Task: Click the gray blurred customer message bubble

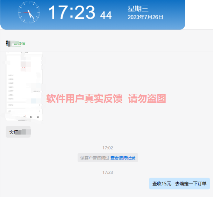Action: (18, 132)
